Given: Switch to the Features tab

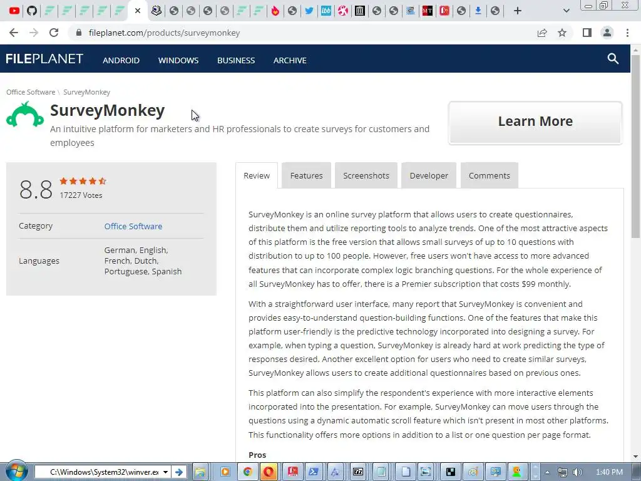Looking at the screenshot, I should click(x=306, y=175).
